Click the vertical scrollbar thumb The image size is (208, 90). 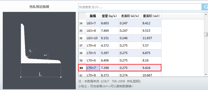point(206,34)
